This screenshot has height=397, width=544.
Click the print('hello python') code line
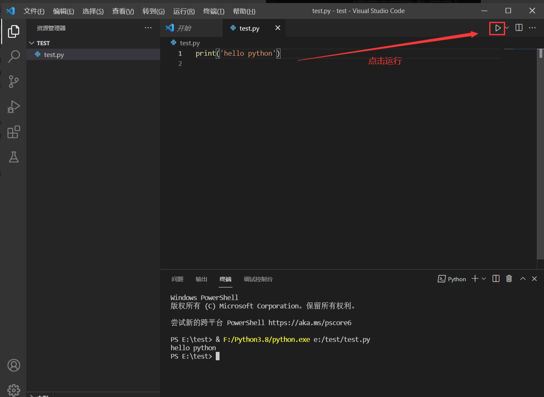238,53
